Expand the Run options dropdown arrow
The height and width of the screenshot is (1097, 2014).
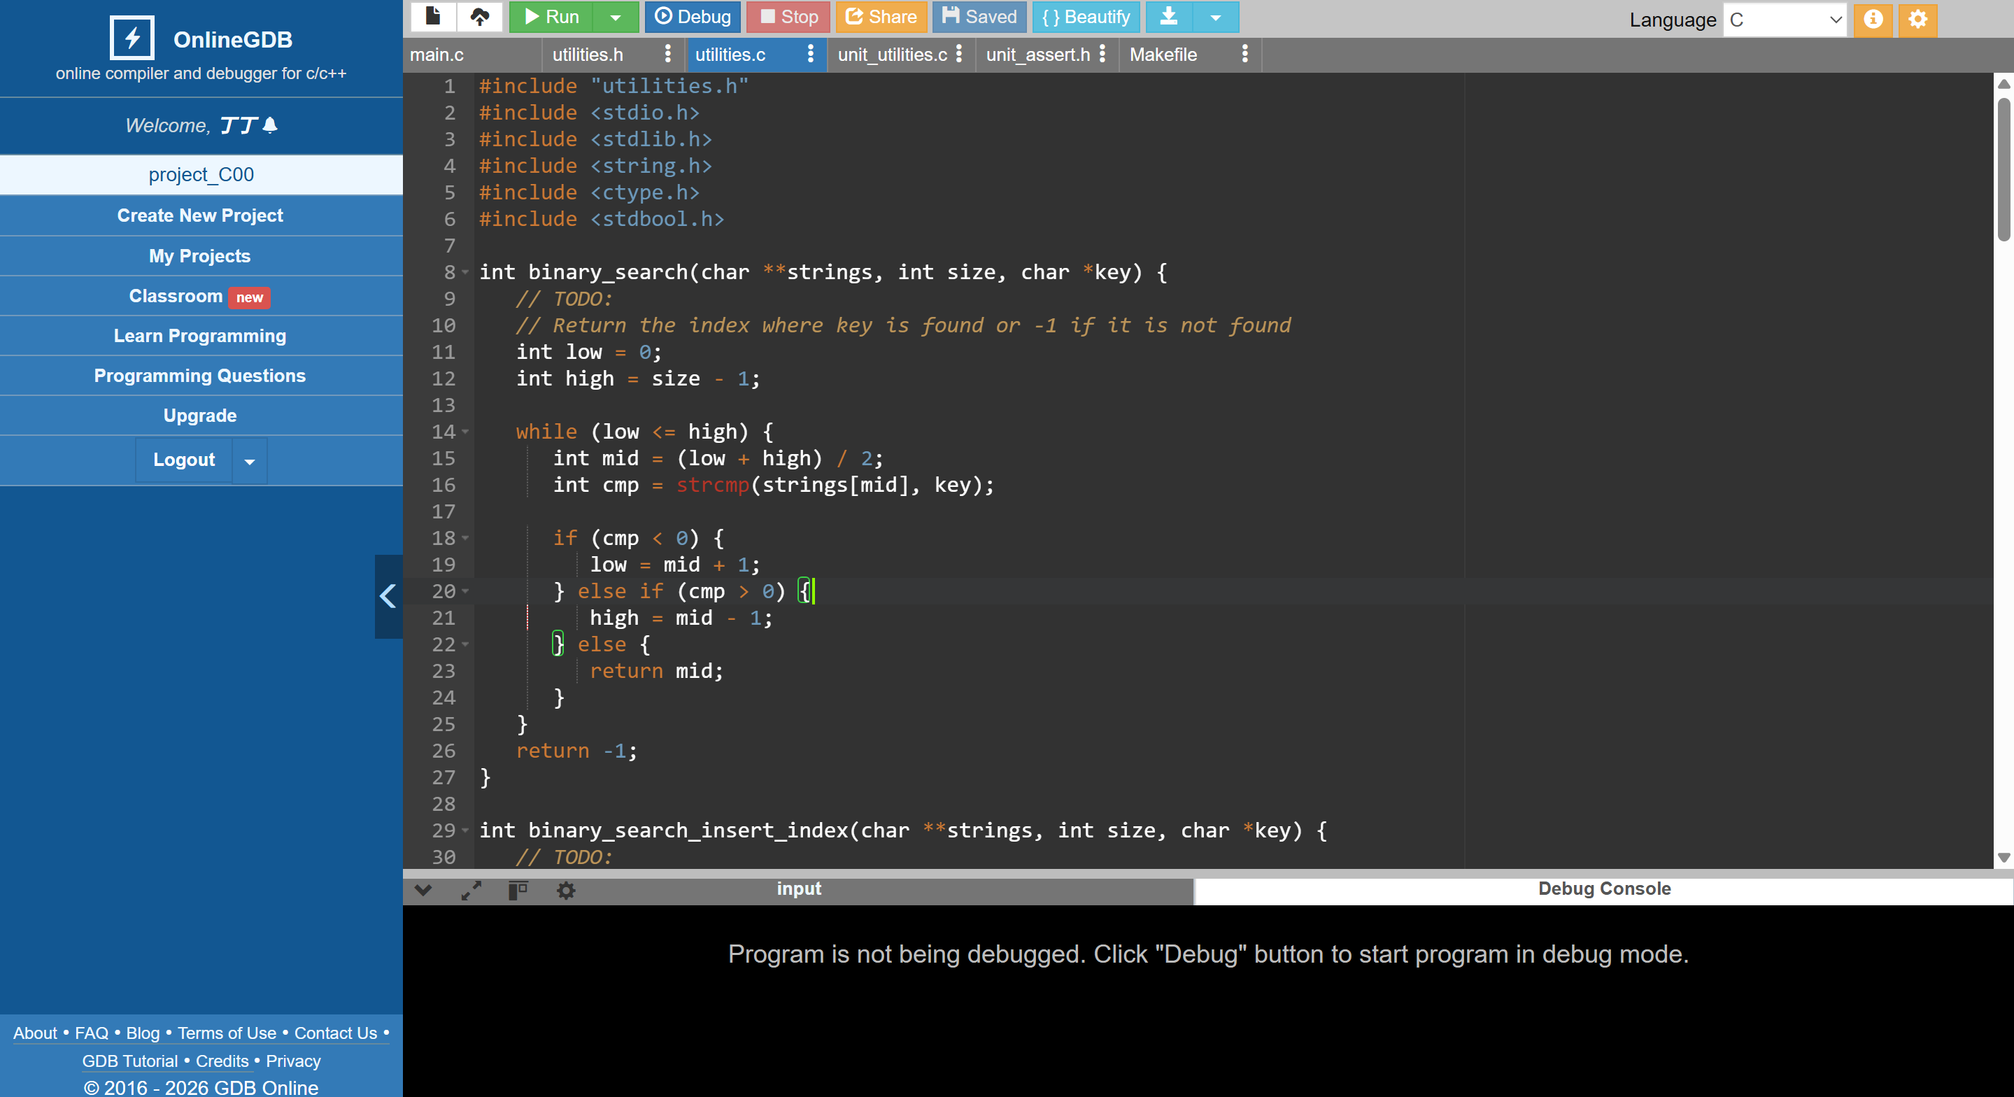(x=616, y=16)
